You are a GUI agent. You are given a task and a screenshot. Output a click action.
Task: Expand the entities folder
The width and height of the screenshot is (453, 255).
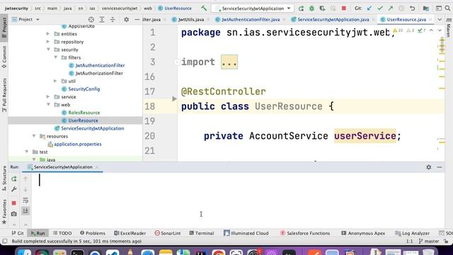click(x=48, y=34)
